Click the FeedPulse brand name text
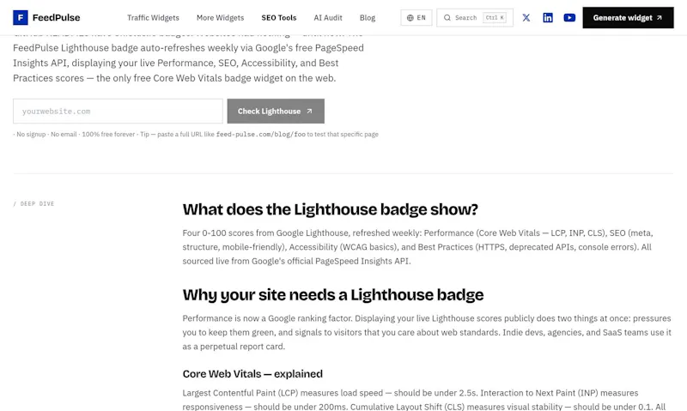Image resolution: width=687 pixels, height=411 pixels. (x=56, y=17)
